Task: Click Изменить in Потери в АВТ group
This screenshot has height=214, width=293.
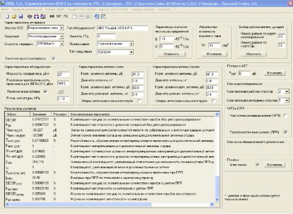Action: click(274, 73)
